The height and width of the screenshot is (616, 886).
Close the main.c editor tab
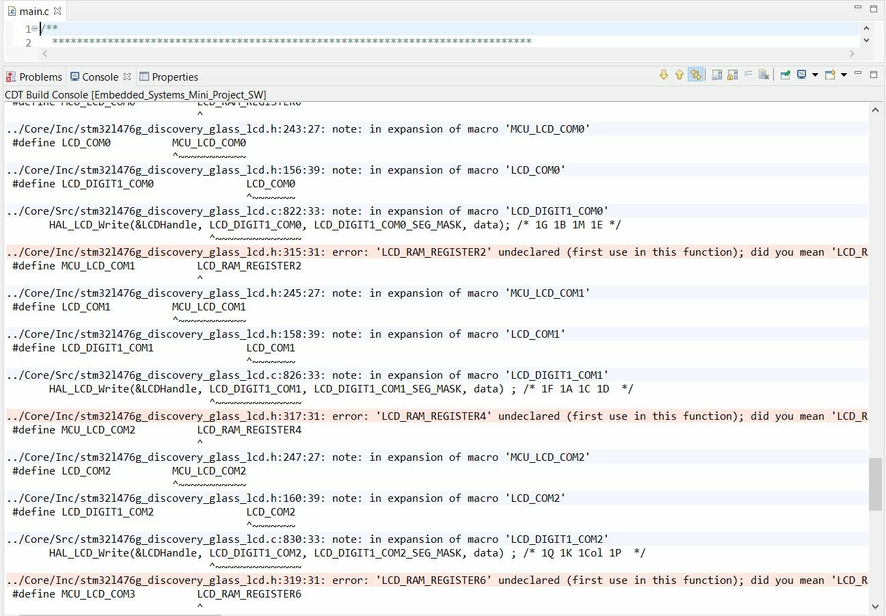(57, 11)
